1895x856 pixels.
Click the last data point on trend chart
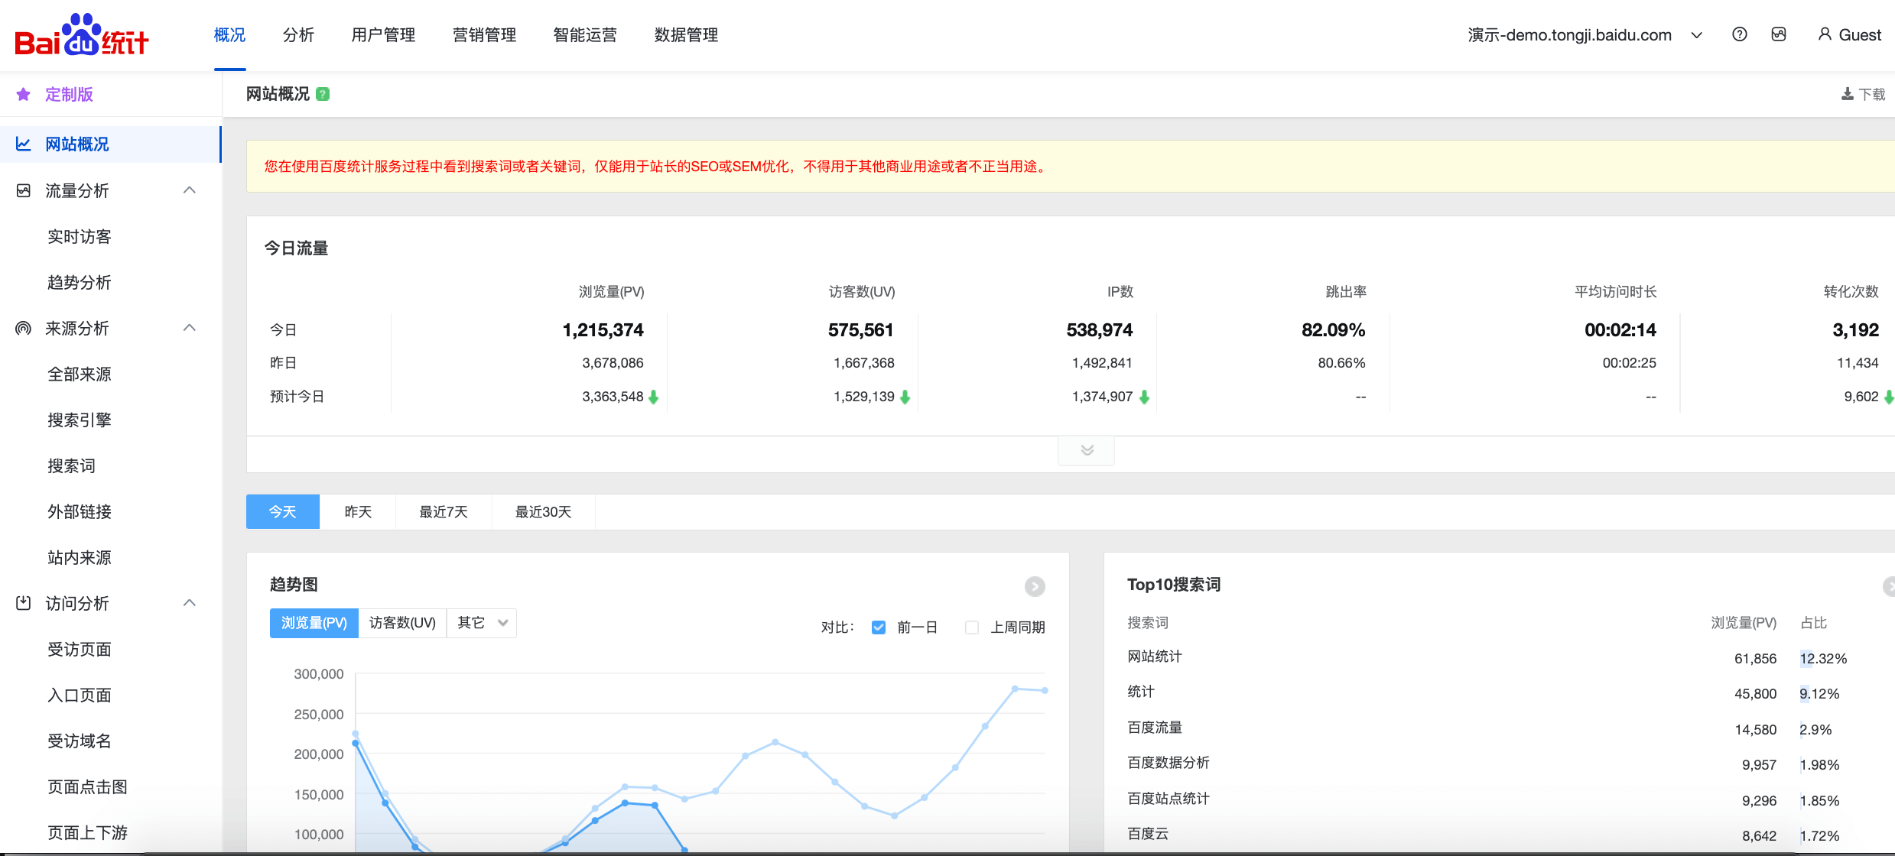pyautogui.click(x=1045, y=690)
